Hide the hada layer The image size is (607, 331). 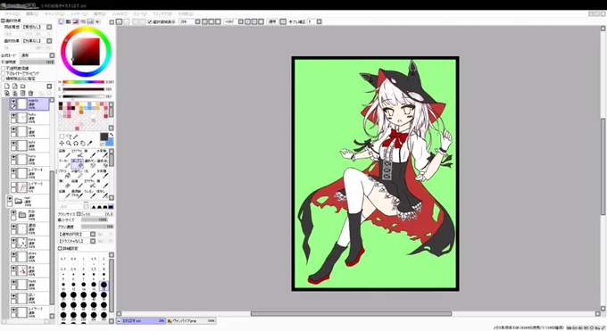[13, 283]
